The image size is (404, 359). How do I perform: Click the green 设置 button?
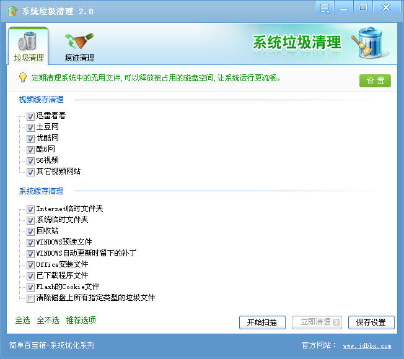pos(375,80)
